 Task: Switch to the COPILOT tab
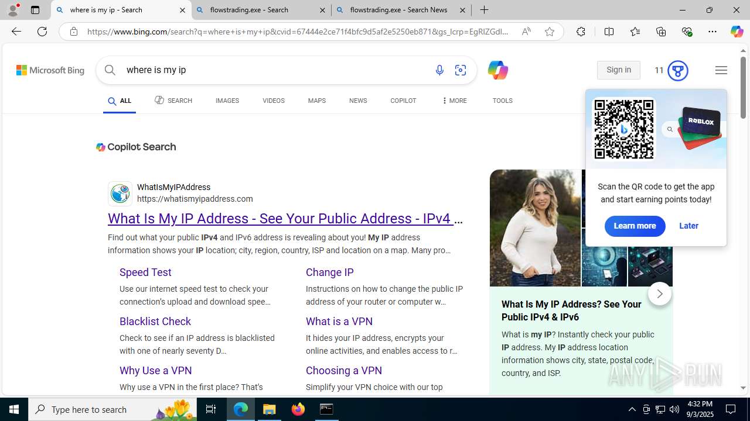tap(403, 101)
